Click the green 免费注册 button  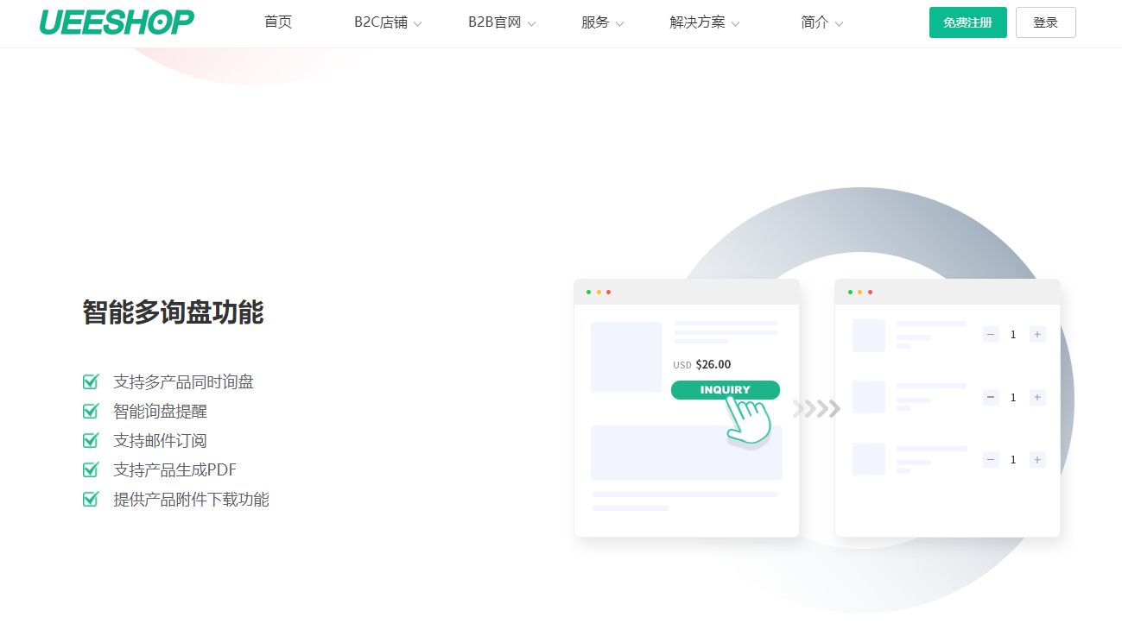pyautogui.click(x=967, y=22)
